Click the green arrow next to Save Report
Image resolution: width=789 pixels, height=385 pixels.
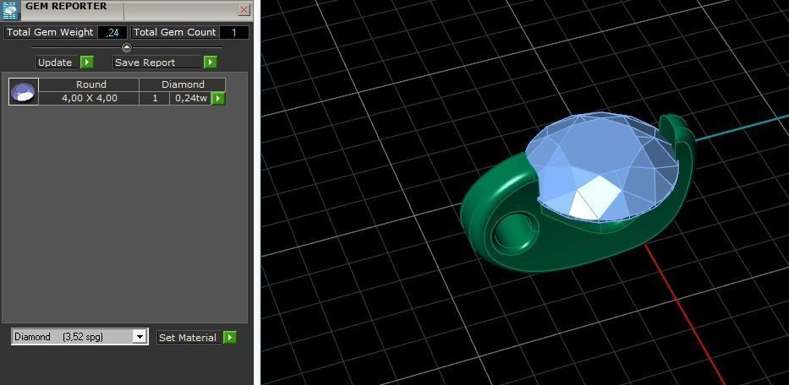coord(211,62)
